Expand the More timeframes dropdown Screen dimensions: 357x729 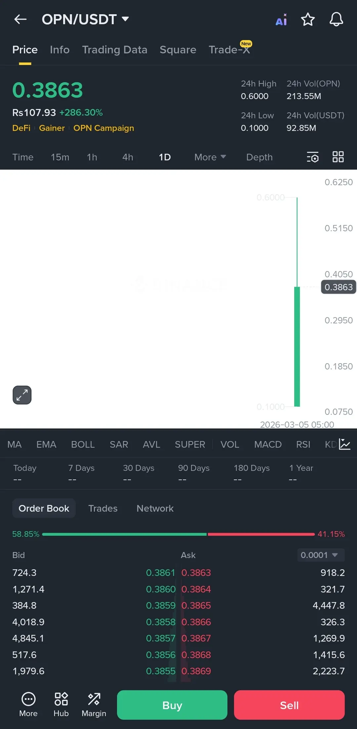(x=210, y=157)
